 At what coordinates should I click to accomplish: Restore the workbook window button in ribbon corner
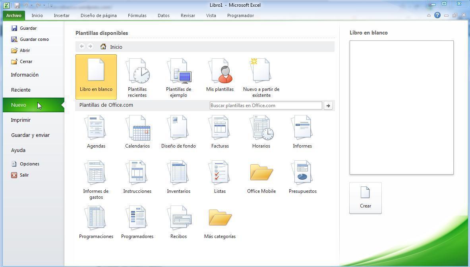tap(455, 15)
